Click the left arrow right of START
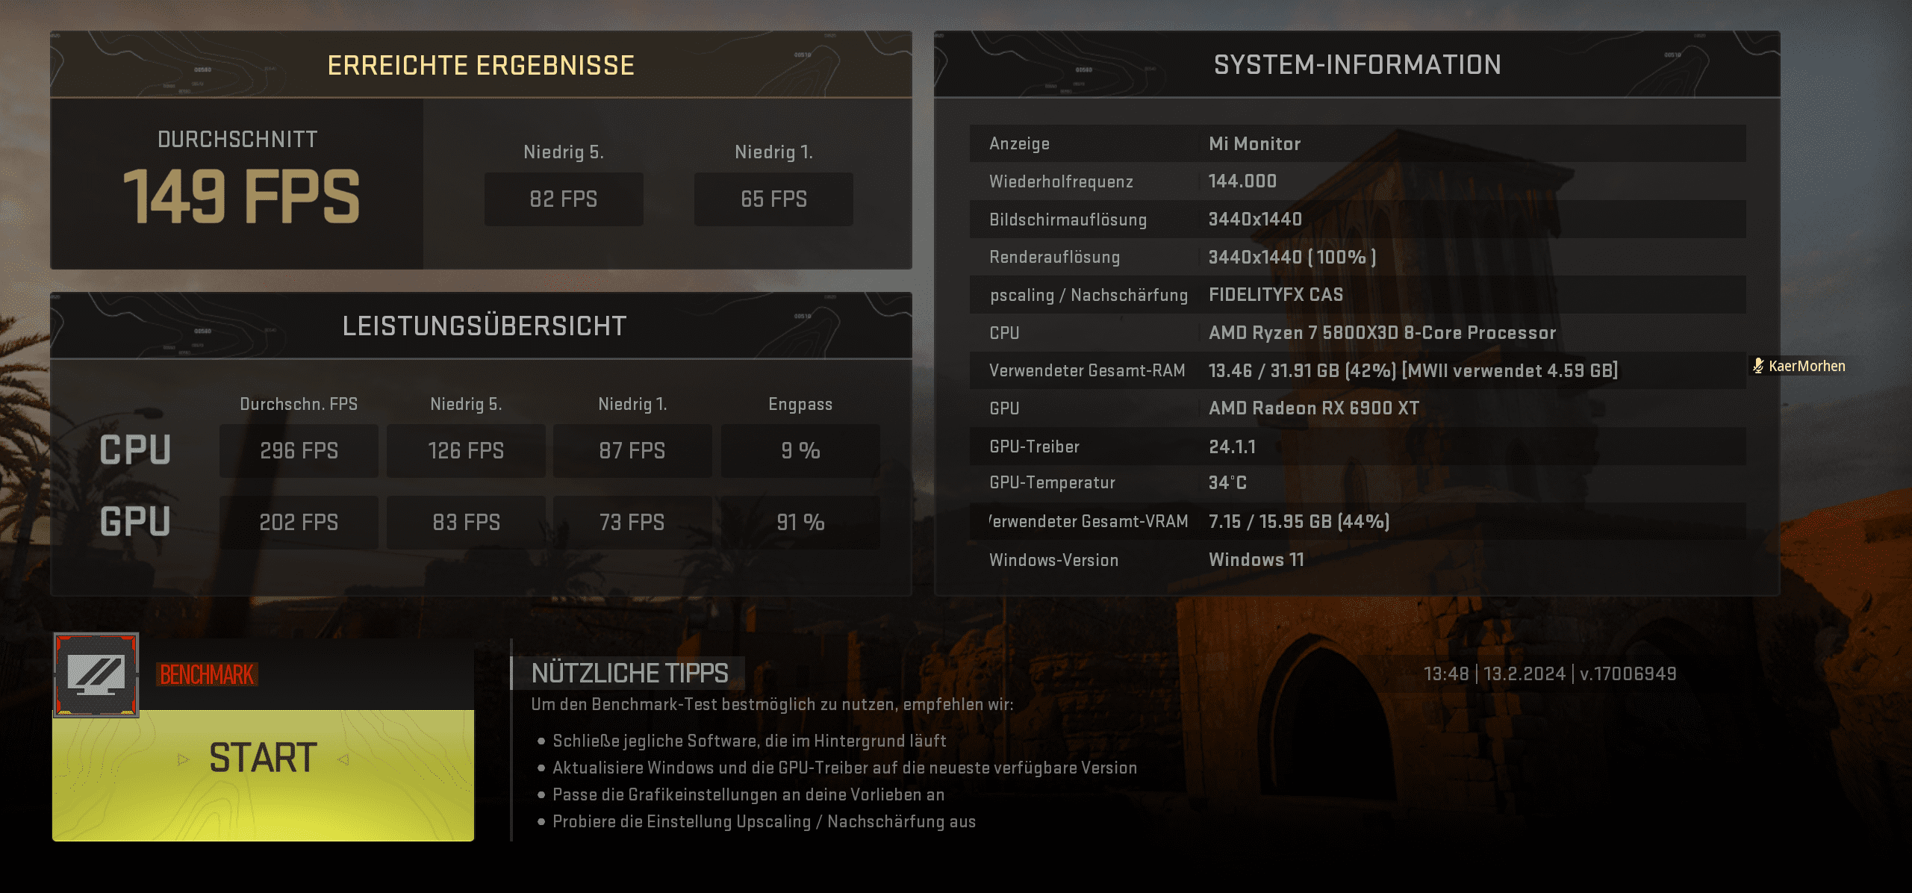This screenshot has width=1912, height=893. point(343,760)
